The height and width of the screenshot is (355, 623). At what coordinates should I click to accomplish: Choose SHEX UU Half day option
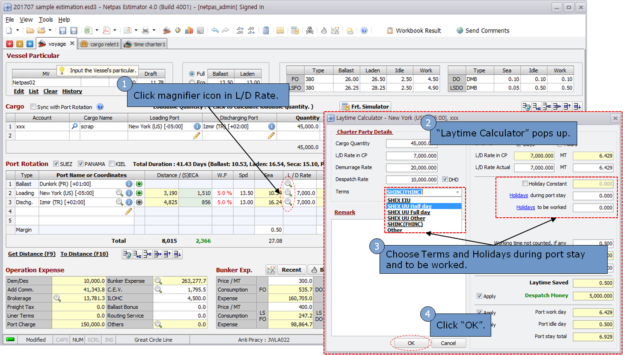424,206
